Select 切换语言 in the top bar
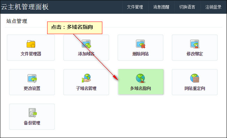 [187, 7]
